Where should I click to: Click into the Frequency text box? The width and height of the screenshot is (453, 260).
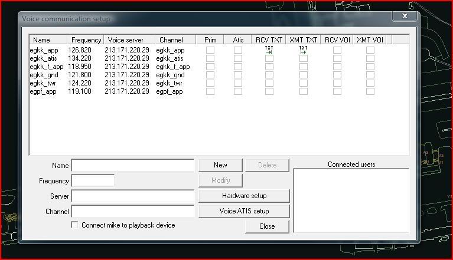tap(93, 181)
